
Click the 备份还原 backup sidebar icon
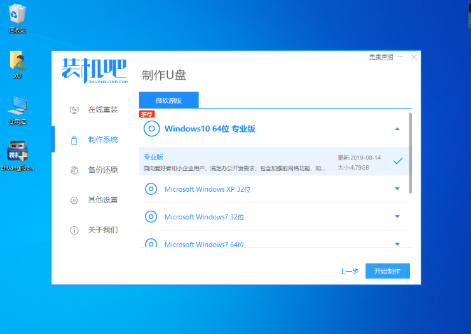[74, 170]
